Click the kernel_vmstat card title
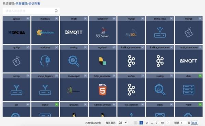The height and width of the screenshot is (126, 205). pyautogui.click(x=103, y=105)
